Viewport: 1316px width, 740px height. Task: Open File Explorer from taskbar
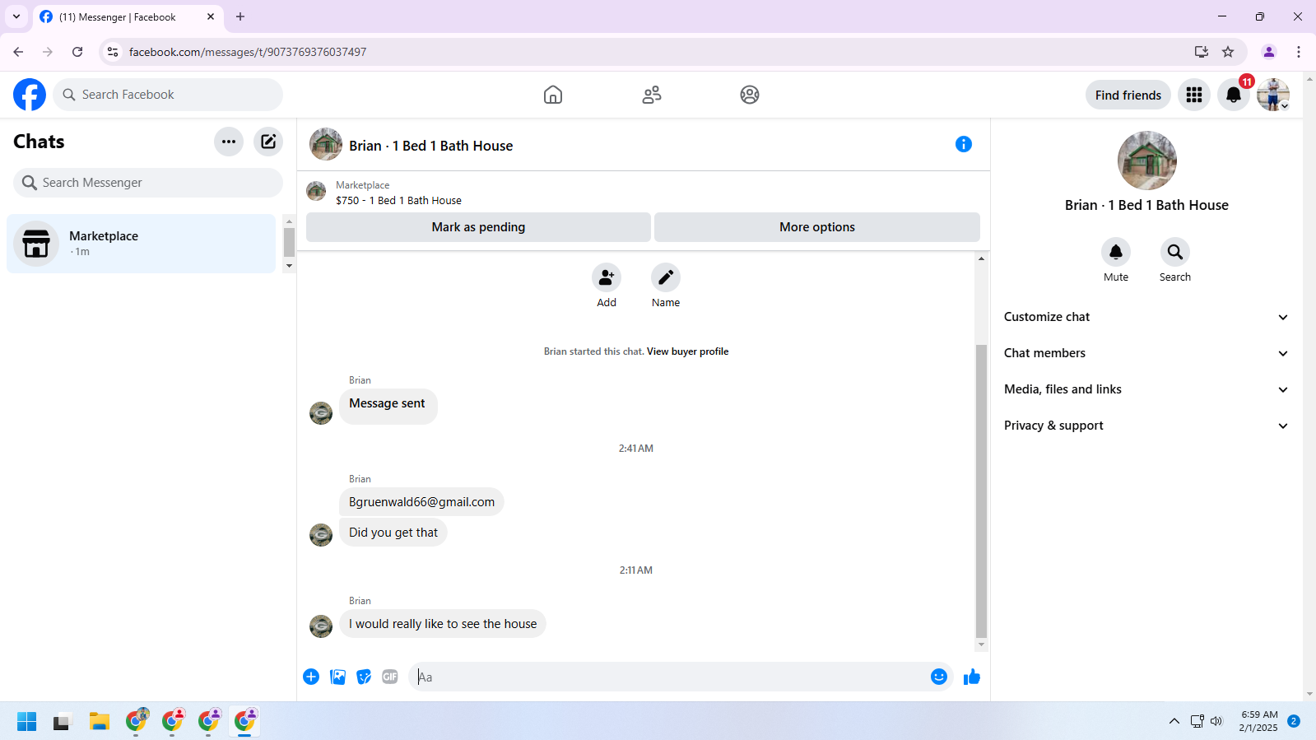pyautogui.click(x=100, y=722)
